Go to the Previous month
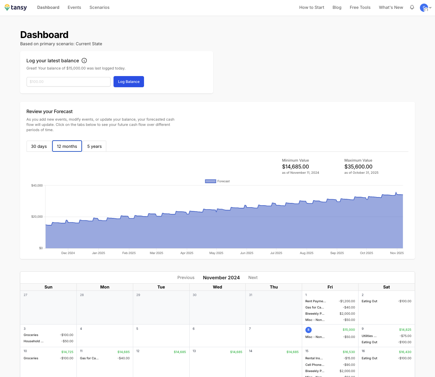This screenshot has width=435, height=377. [x=186, y=278]
